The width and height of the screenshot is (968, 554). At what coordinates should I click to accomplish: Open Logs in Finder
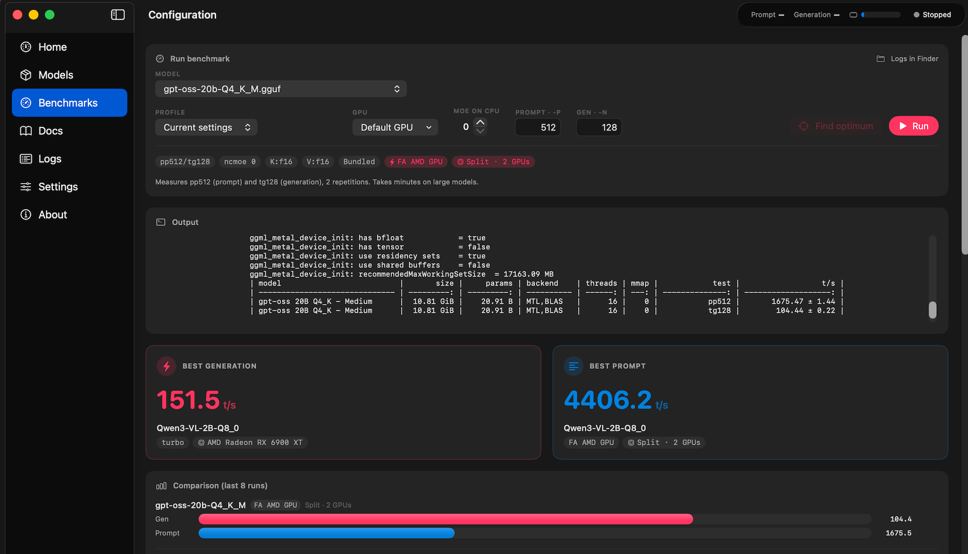907,59
